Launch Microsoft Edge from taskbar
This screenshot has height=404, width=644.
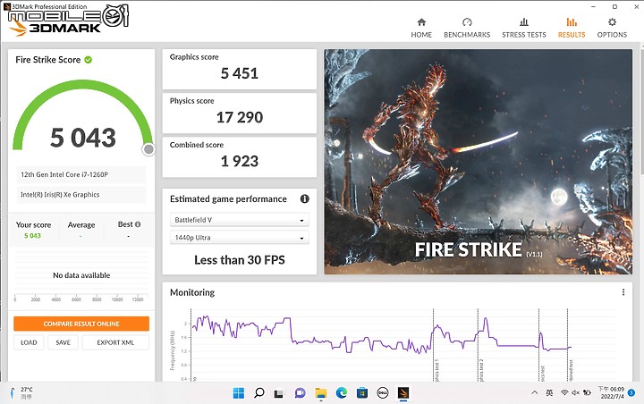(x=342, y=393)
